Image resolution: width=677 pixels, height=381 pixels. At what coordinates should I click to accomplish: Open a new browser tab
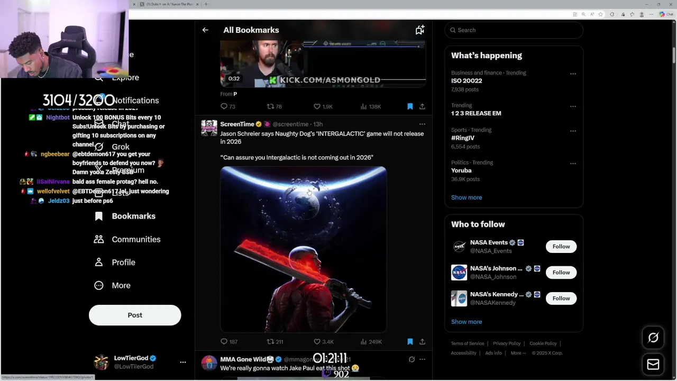tap(206, 4)
